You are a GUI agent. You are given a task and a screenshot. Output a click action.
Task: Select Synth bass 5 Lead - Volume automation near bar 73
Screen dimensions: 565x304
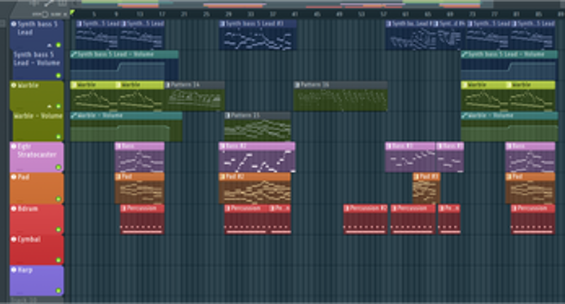pyautogui.click(x=510, y=66)
